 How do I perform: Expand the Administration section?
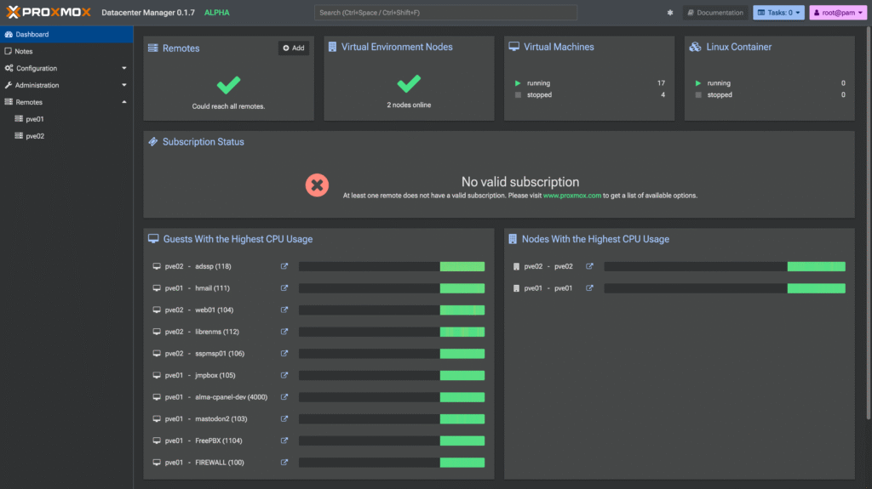tap(66, 85)
